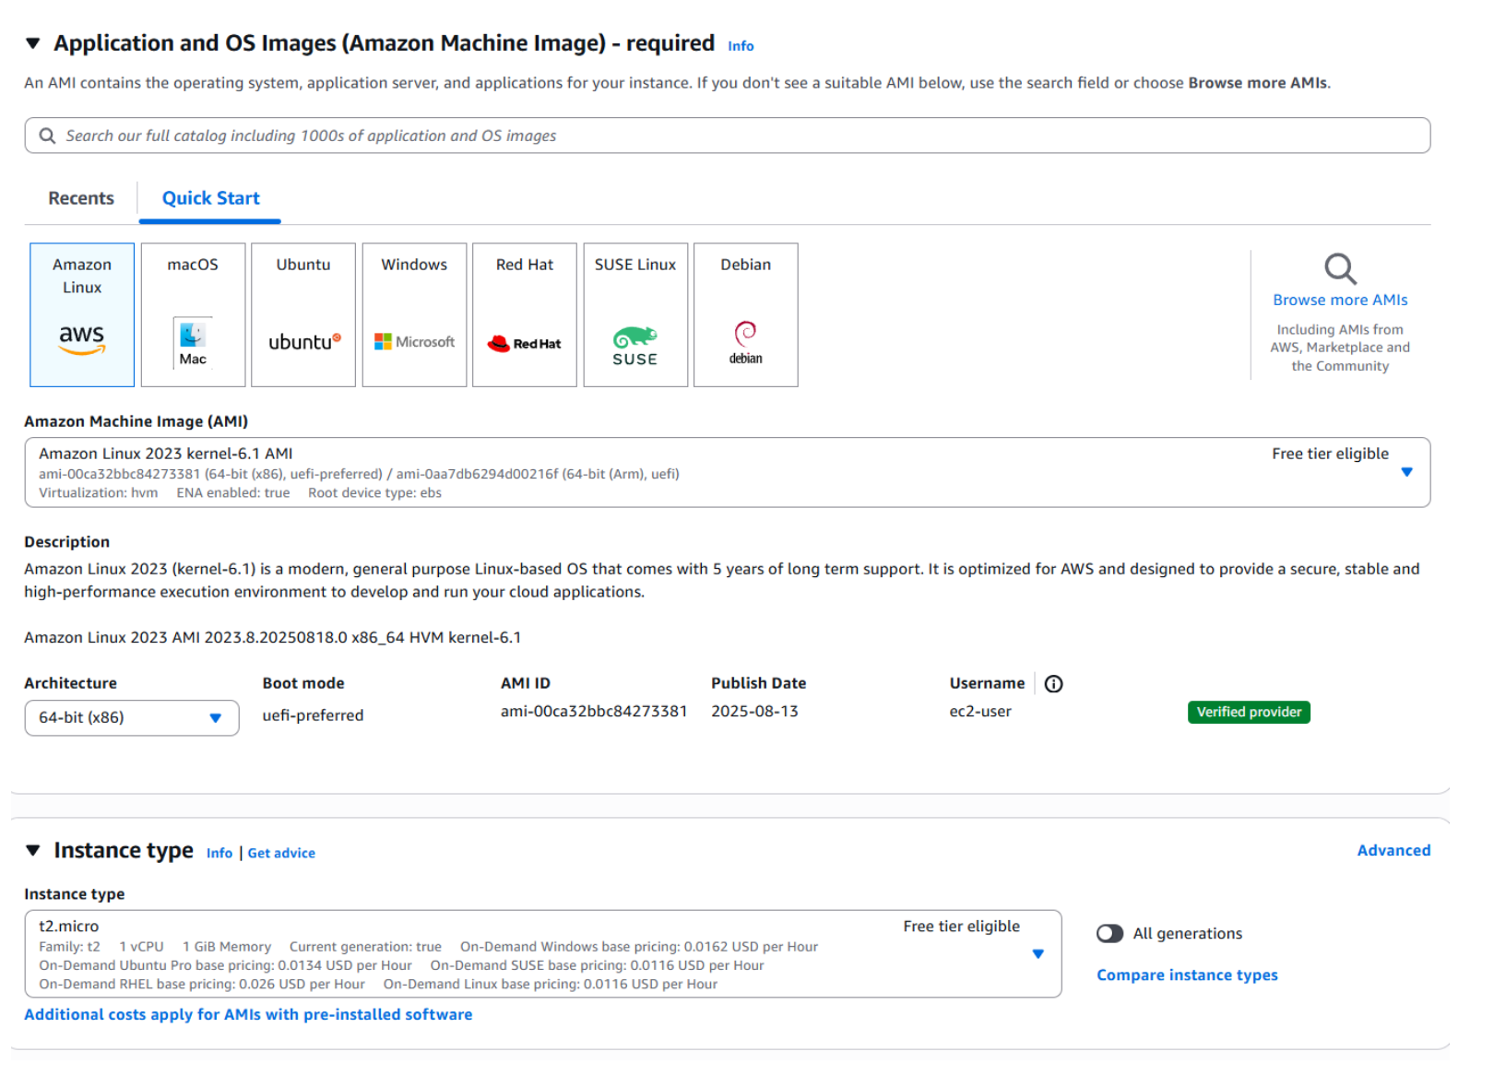Expand the Amazon Linux 2023 AMI dropdown

tap(1405, 471)
